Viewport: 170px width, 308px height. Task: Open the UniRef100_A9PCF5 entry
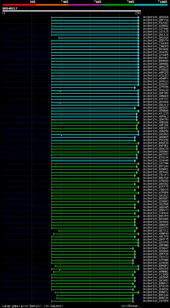tap(156, 73)
